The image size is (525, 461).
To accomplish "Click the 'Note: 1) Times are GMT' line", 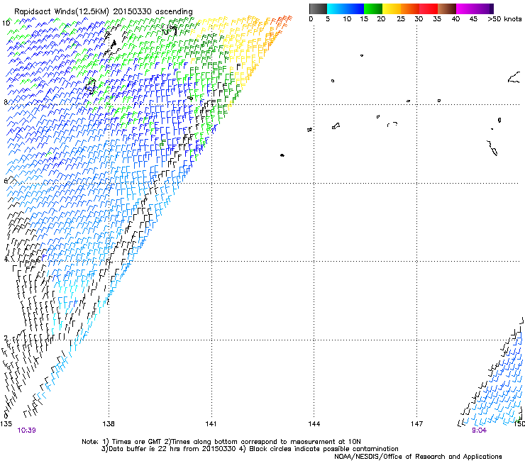I will (221, 442).
